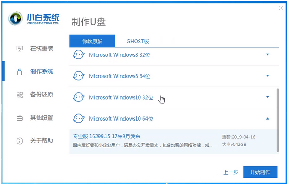Click the face icon for Windows8 32位
This screenshot has height=187, width=289.
click(78, 54)
